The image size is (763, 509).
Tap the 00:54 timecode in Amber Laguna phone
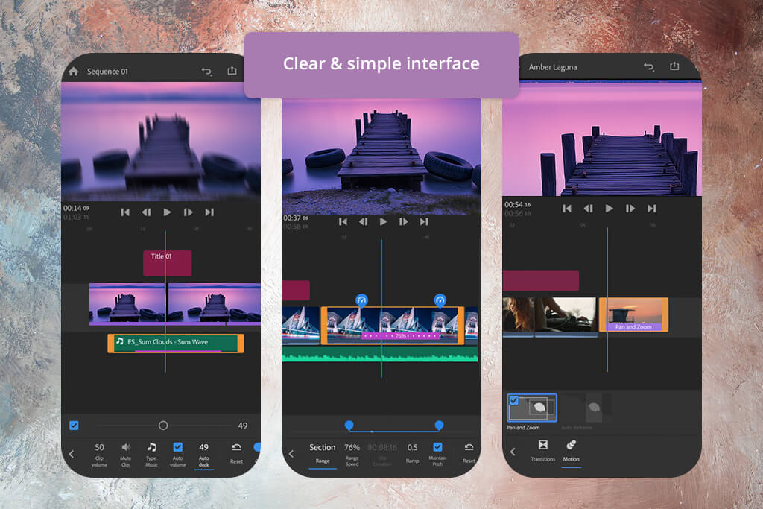click(517, 205)
